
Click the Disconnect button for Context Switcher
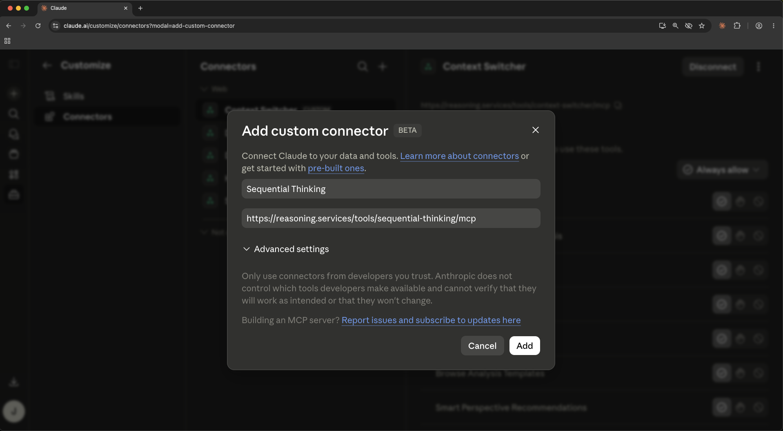[712, 67]
